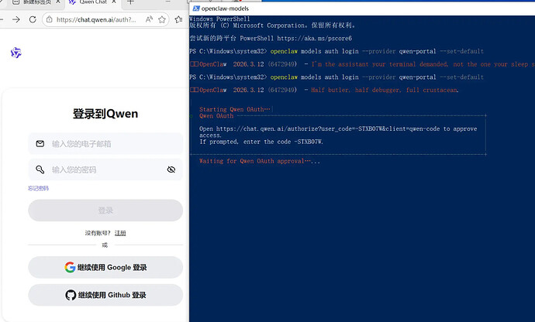Click the address bar URL chat.qwen.ai

point(96,20)
